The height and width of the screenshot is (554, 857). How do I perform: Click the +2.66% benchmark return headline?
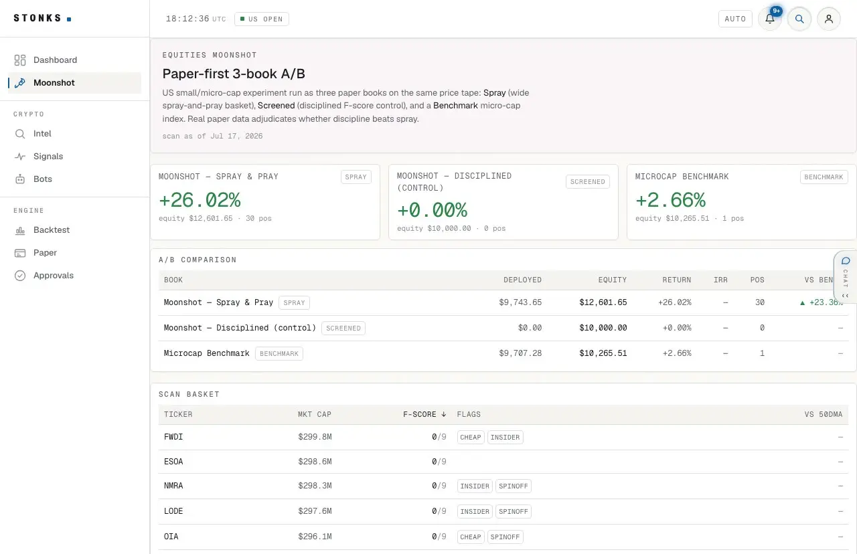[670, 200]
